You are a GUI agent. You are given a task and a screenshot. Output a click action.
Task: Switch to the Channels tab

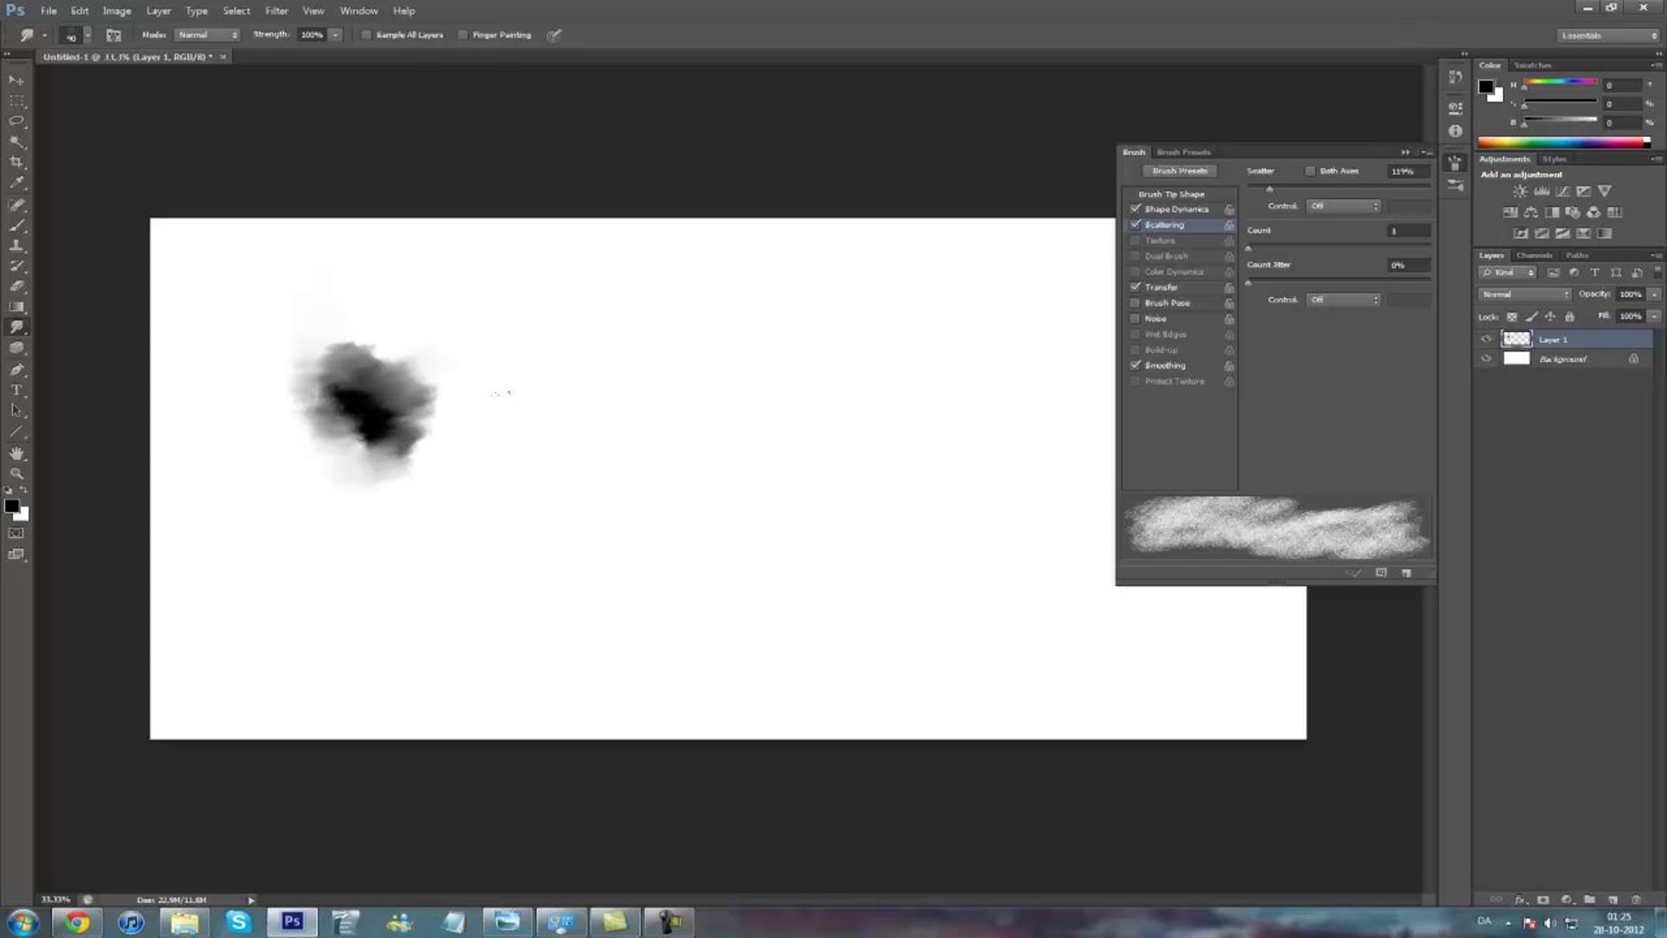1534,256
